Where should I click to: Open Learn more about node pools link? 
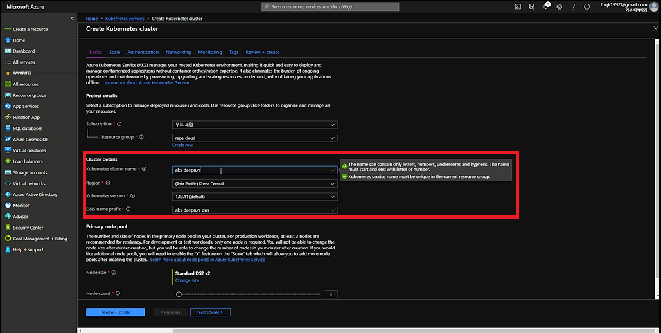[208, 260]
